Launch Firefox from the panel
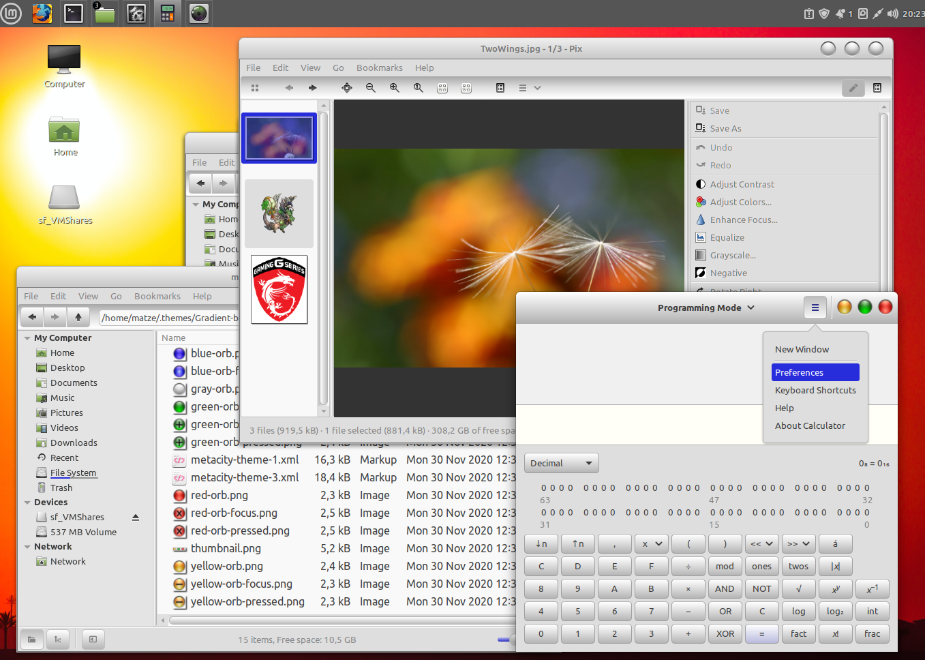The image size is (925, 660). tap(42, 13)
